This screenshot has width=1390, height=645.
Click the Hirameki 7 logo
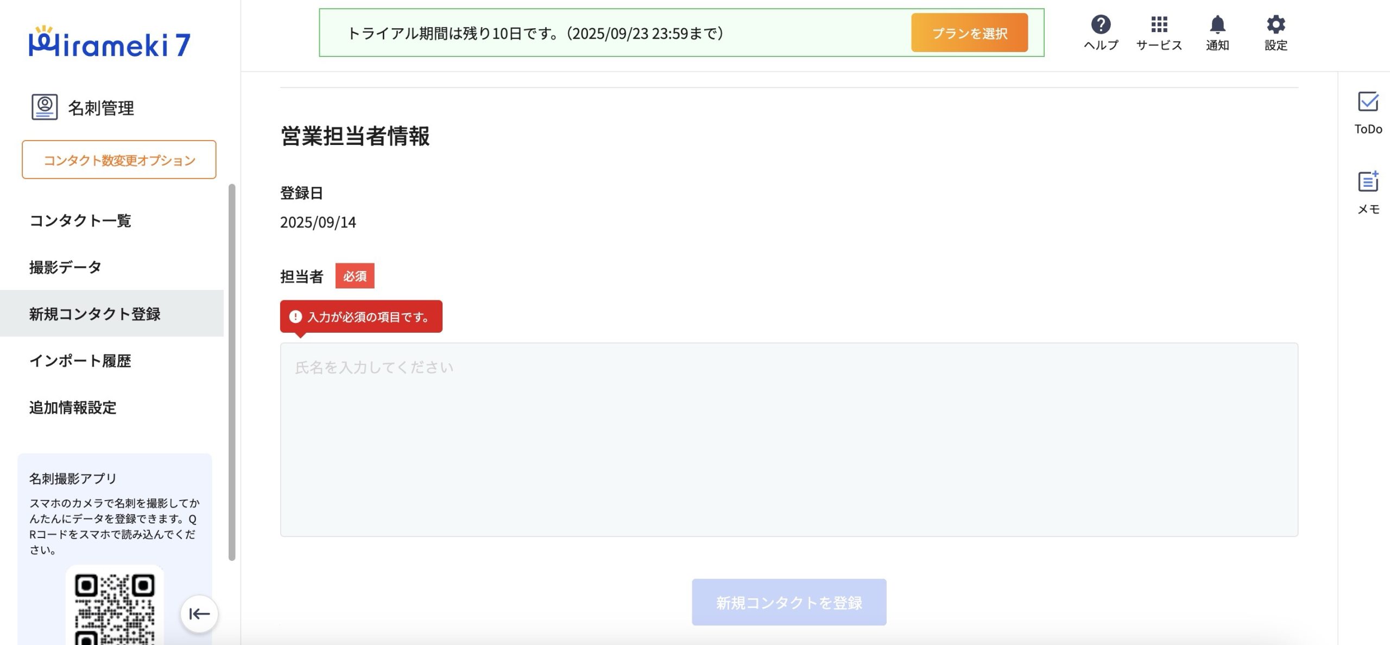(110, 42)
